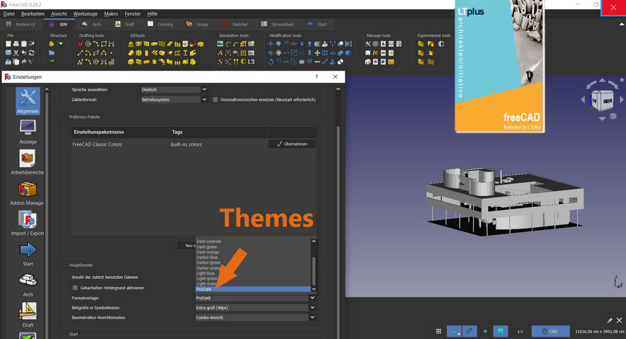Choose Light-blue from the theme list

click(206, 273)
